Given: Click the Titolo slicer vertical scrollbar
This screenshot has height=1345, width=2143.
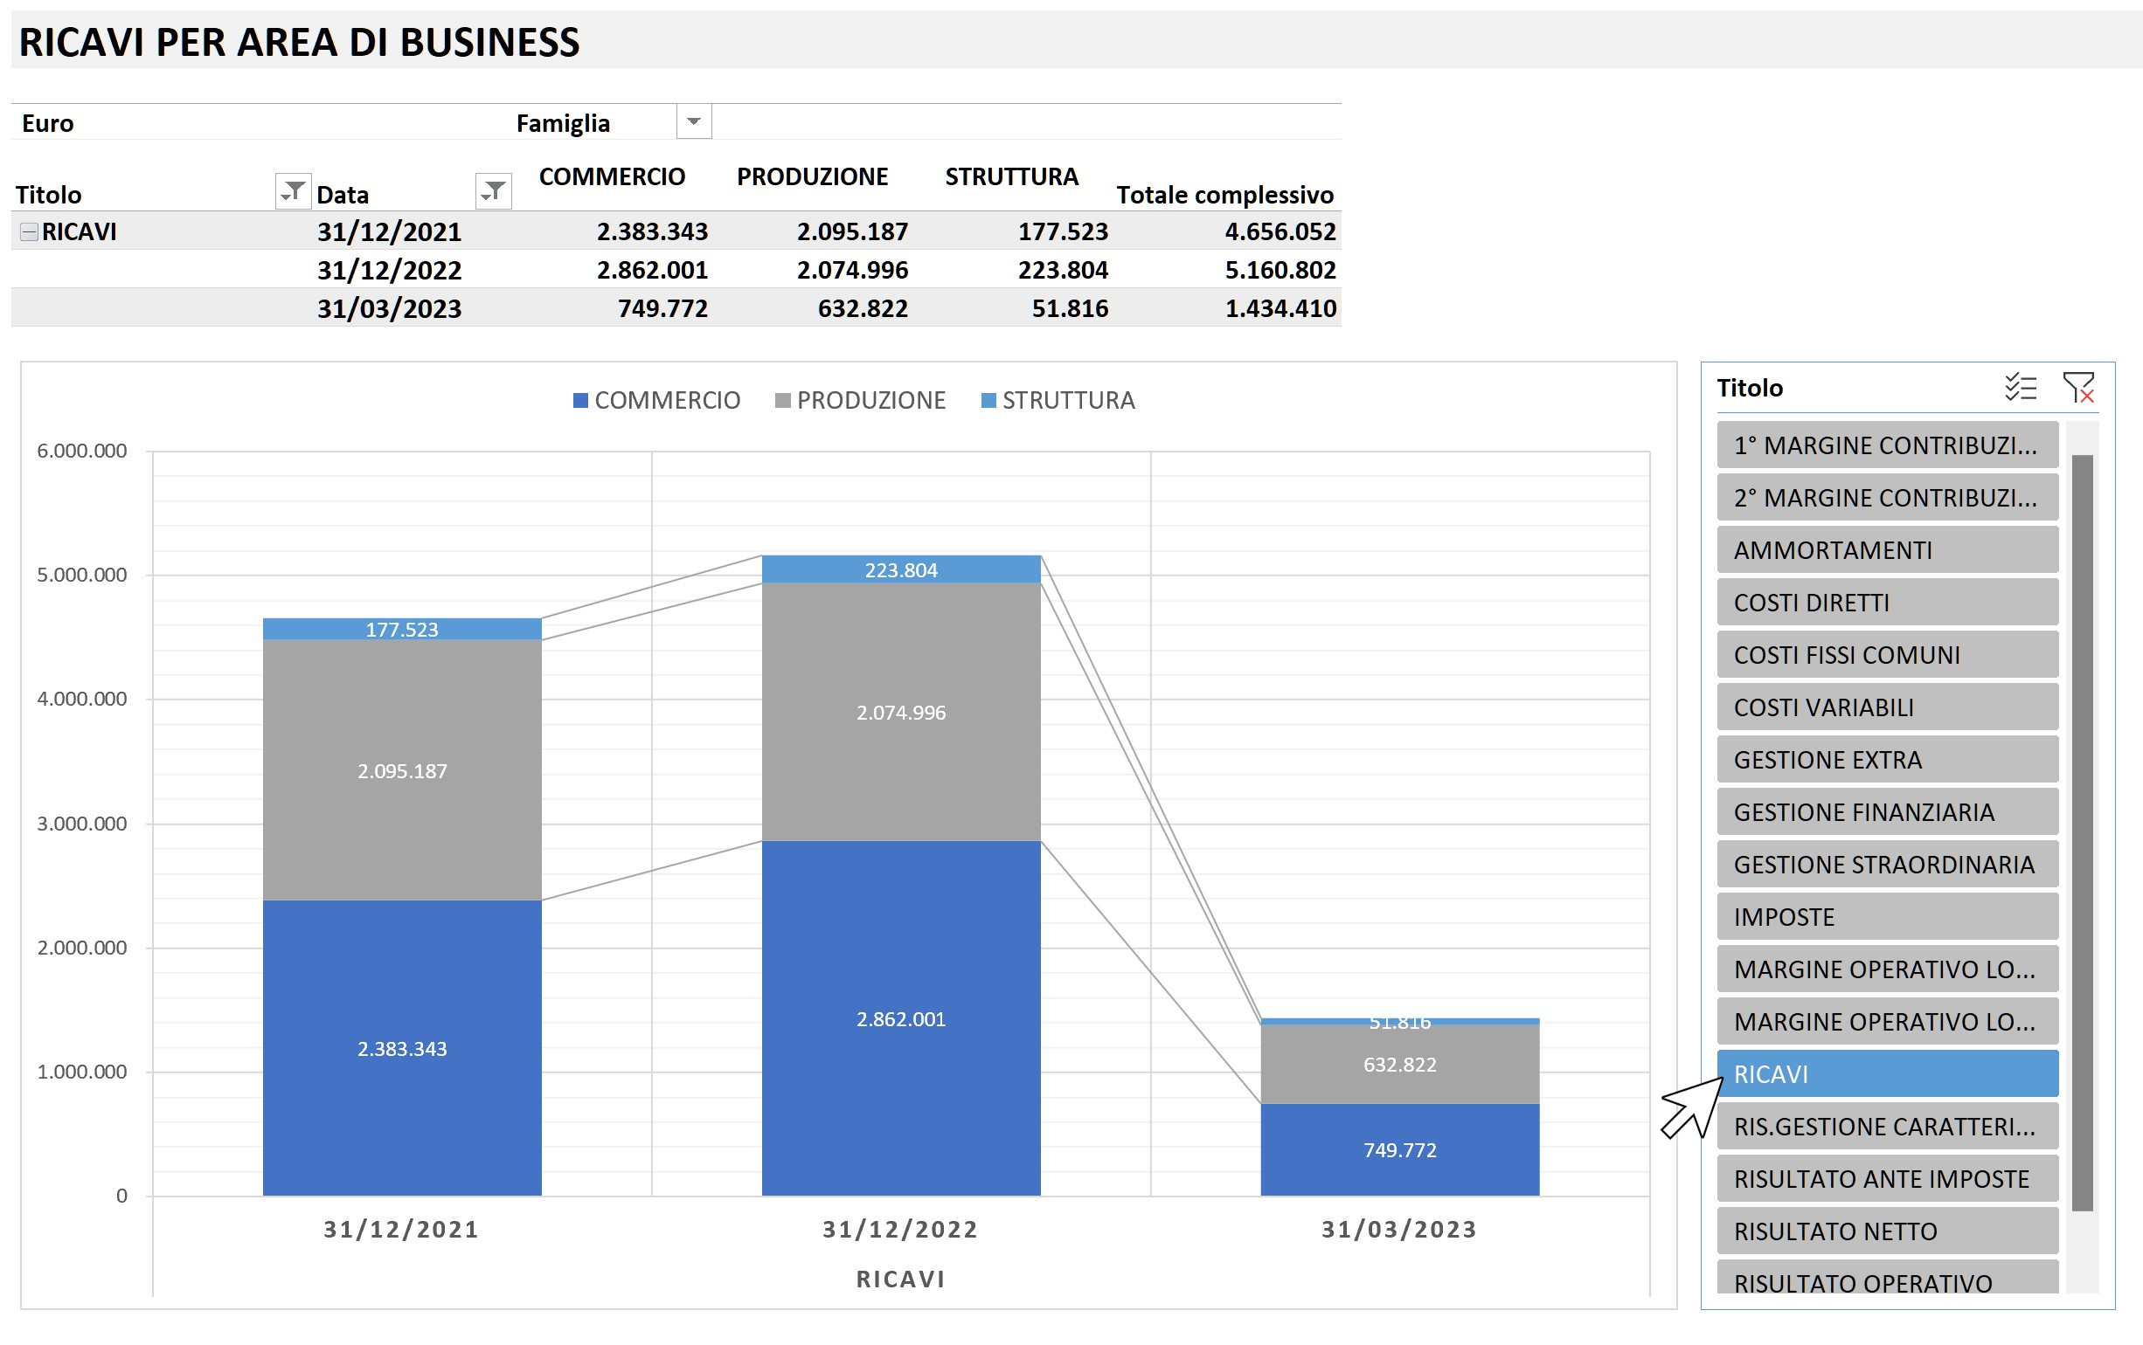Looking at the screenshot, I should [x=2082, y=832].
